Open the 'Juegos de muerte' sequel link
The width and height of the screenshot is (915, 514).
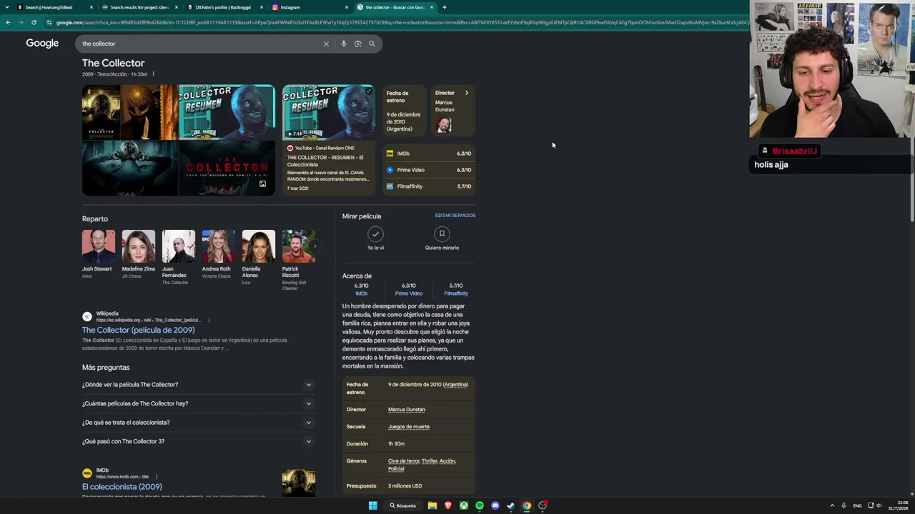(x=409, y=427)
